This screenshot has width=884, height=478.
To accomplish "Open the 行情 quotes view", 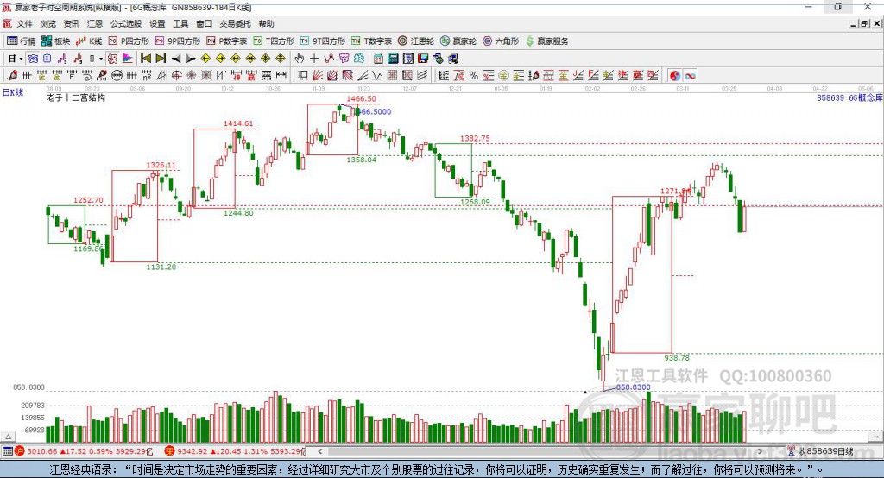I will click(21, 41).
